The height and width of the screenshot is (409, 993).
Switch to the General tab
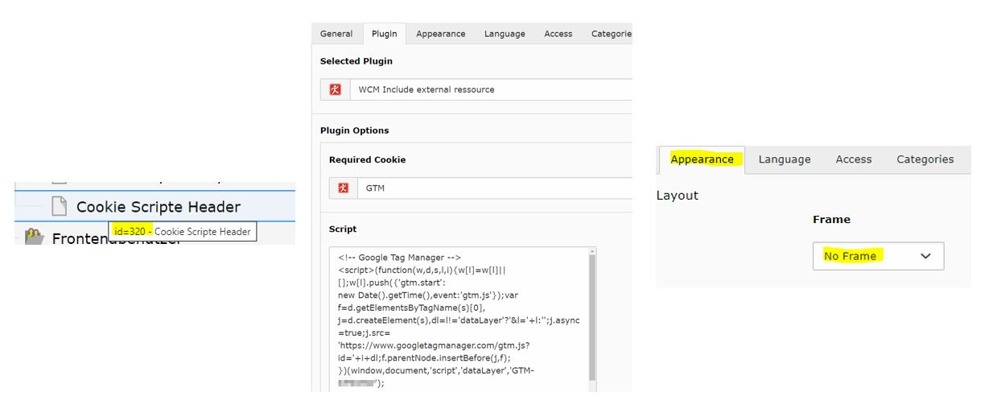[x=336, y=34]
